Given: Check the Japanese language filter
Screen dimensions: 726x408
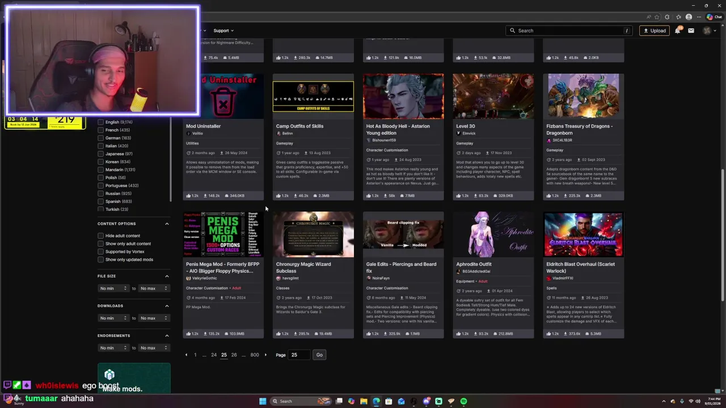Looking at the screenshot, I should (x=100, y=154).
